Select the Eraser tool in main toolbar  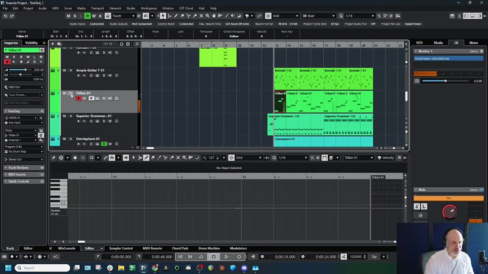(182, 16)
